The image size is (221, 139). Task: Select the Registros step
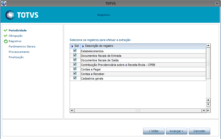point(15,41)
